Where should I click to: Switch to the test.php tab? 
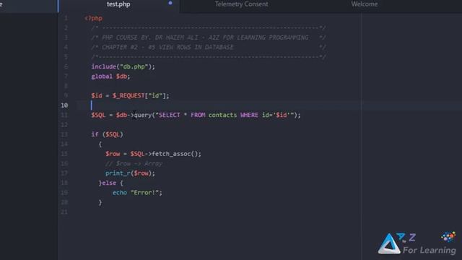click(118, 4)
